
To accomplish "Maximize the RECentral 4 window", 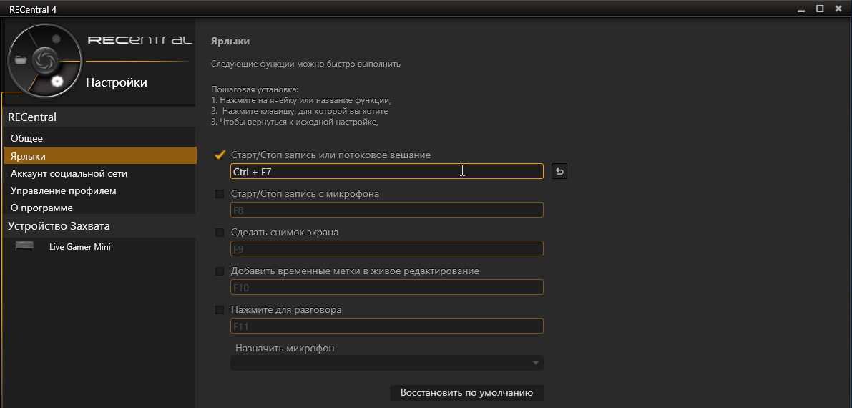I will pos(820,9).
